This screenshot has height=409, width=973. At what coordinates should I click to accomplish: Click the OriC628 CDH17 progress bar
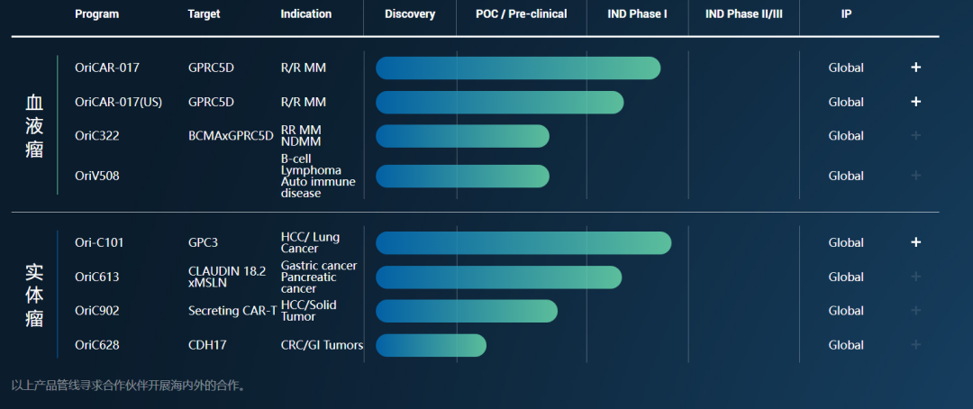tap(431, 345)
